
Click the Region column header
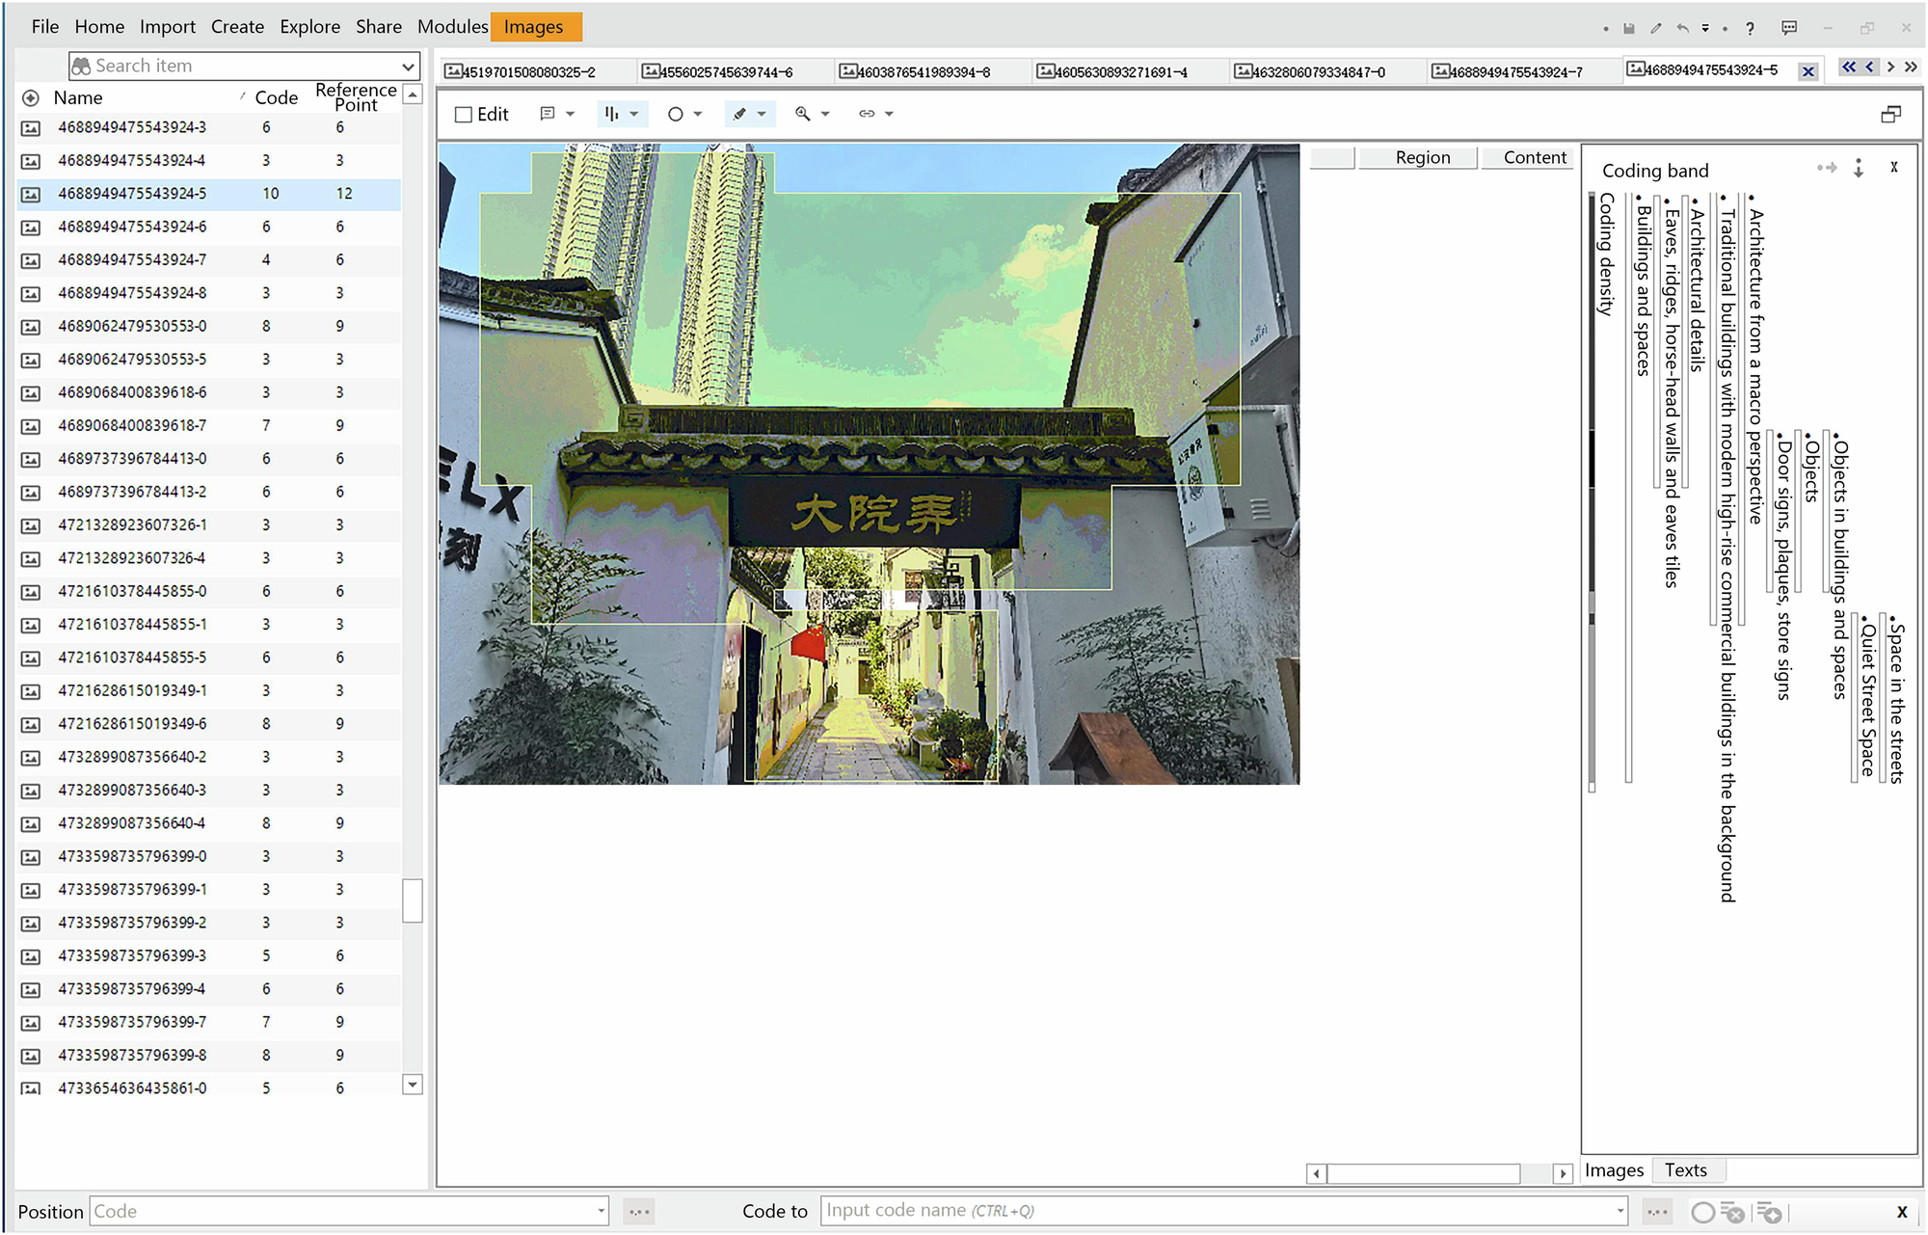(x=1422, y=157)
